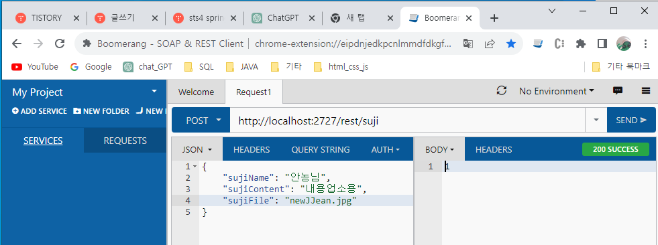
Task: Select the REQUESTS sidebar tab
Action: [125, 141]
